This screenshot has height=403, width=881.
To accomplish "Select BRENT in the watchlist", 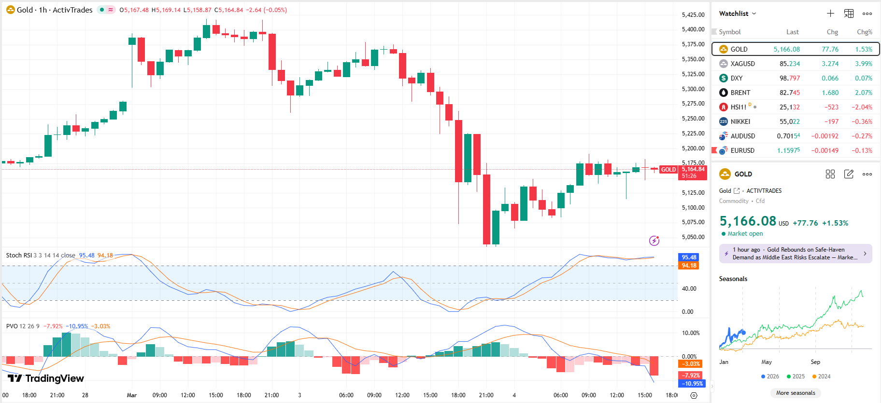I will pos(740,93).
